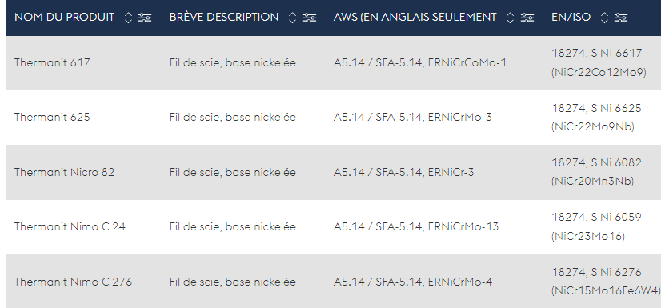Open filter settings for EN/ISO column

(x=620, y=18)
